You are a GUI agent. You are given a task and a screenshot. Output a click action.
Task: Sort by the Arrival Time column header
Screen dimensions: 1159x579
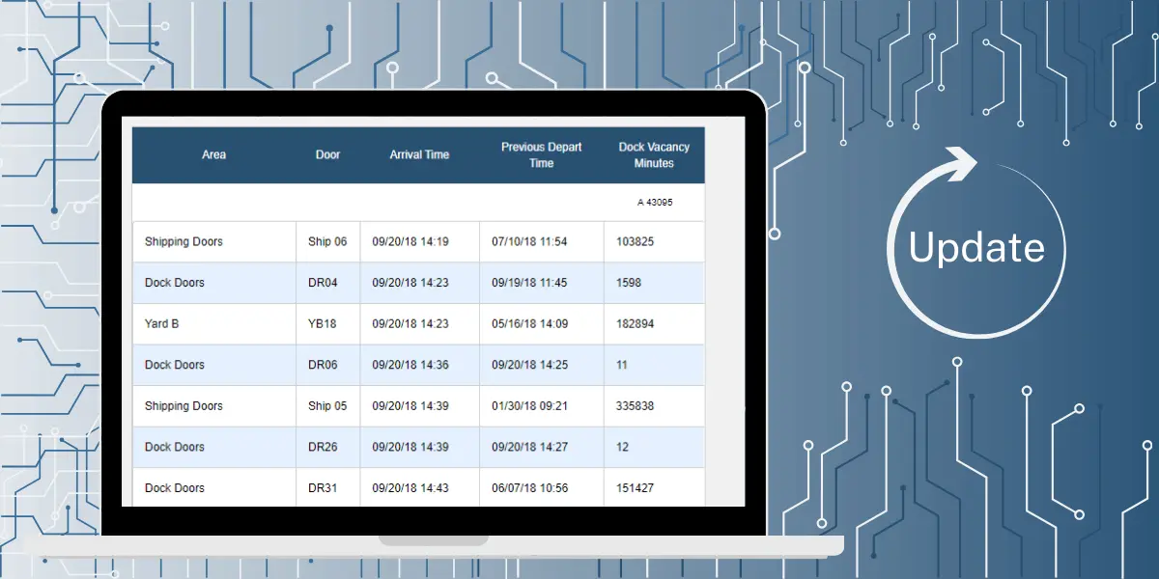click(x=419, y=154)
